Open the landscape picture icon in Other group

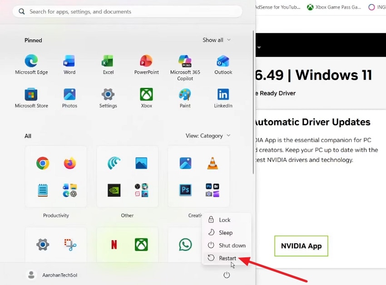141,163
